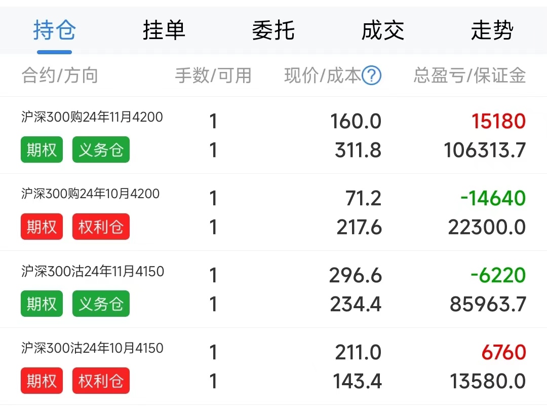Click the 现价/成本 column header text
This screenshot has width=547, height=409.
point(322,76)
